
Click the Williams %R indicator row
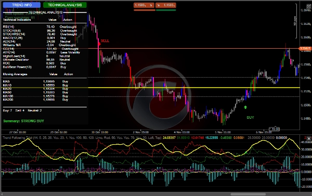click(x=39, y=45)
